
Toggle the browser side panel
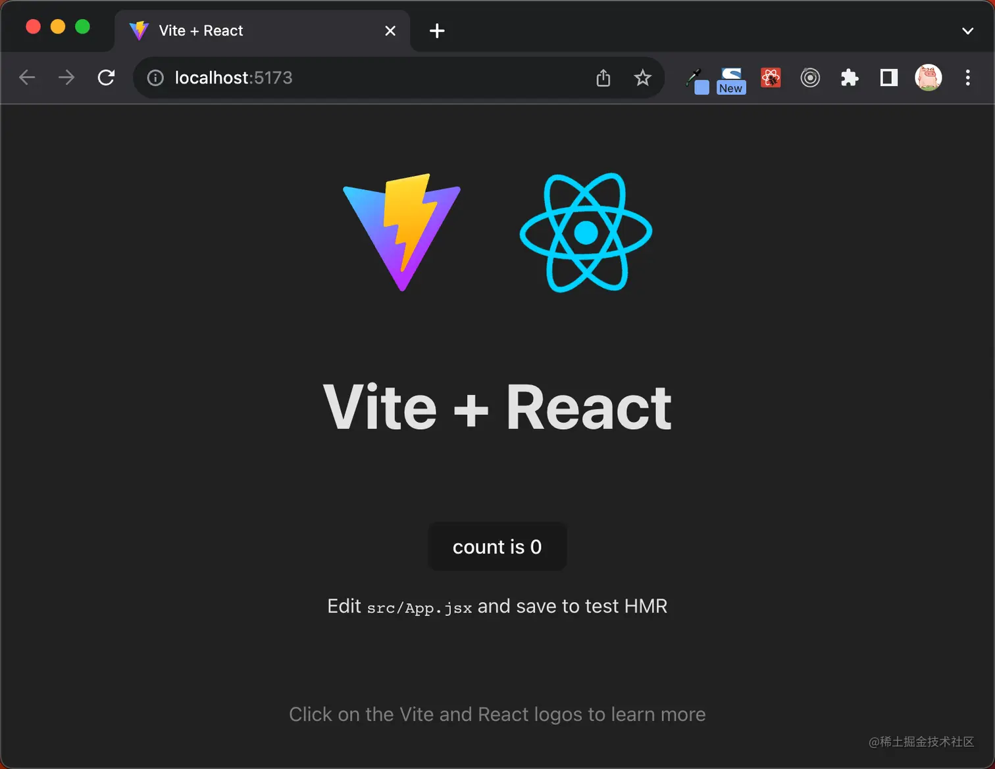889,78
